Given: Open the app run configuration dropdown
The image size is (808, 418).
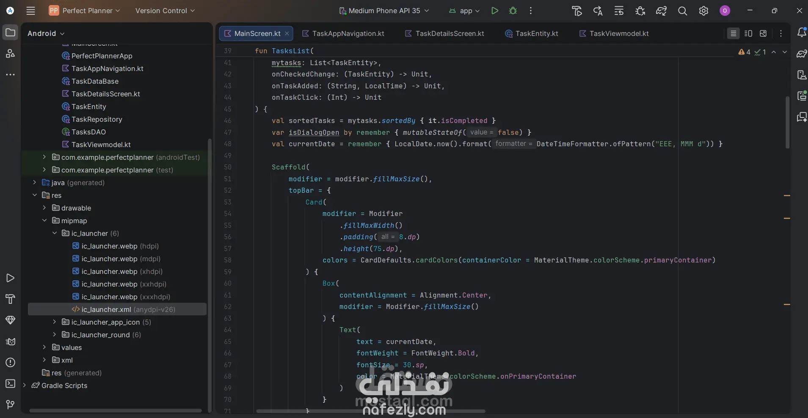Looking at the screenshot, I should click(x=464, y=11).
